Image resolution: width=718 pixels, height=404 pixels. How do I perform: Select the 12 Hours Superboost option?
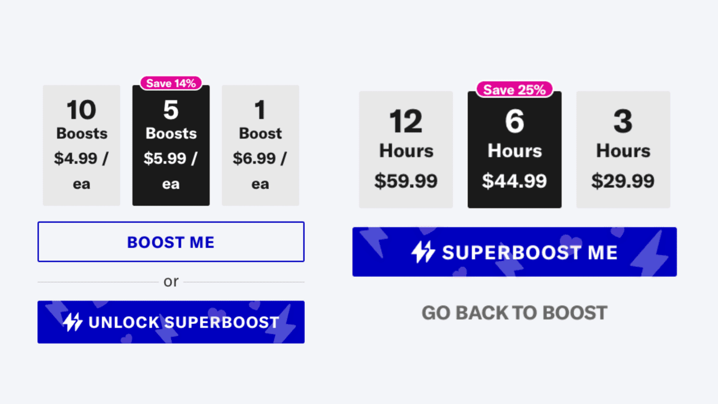406,150
